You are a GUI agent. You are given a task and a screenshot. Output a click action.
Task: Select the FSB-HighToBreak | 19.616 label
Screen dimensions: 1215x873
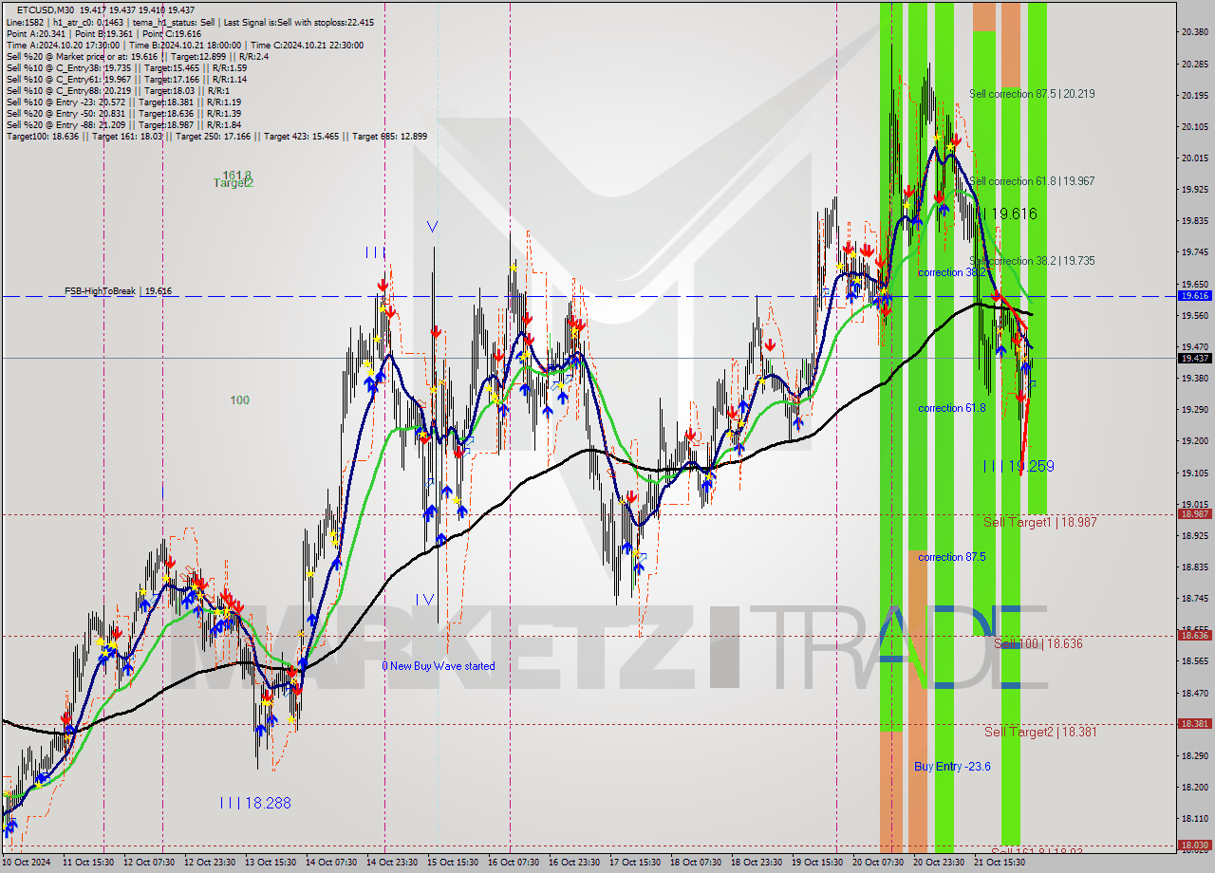click(x=118, y=291)
